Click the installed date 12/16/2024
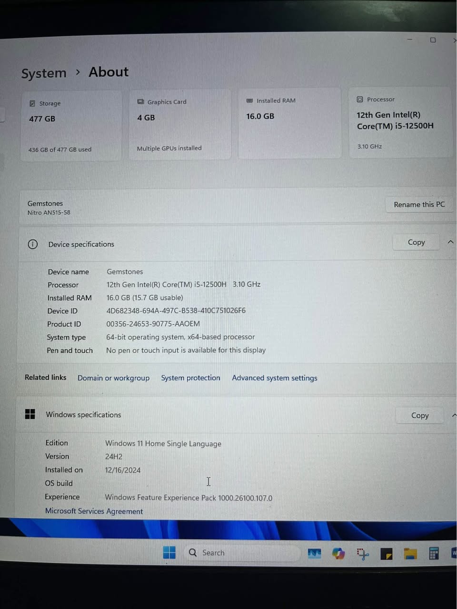 pyautogui.click(x=123, y=470)
